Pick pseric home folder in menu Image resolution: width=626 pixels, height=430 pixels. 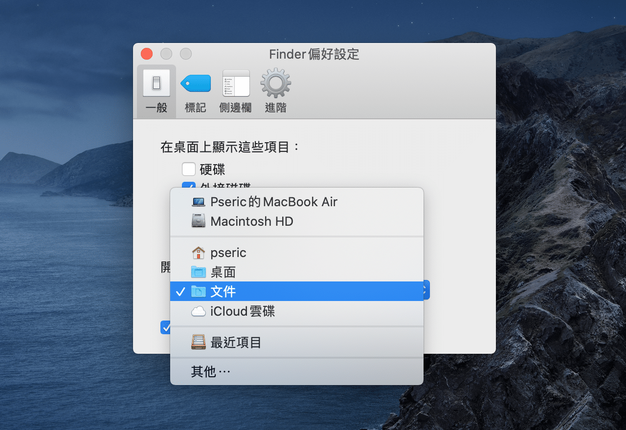tap(297, 253)
